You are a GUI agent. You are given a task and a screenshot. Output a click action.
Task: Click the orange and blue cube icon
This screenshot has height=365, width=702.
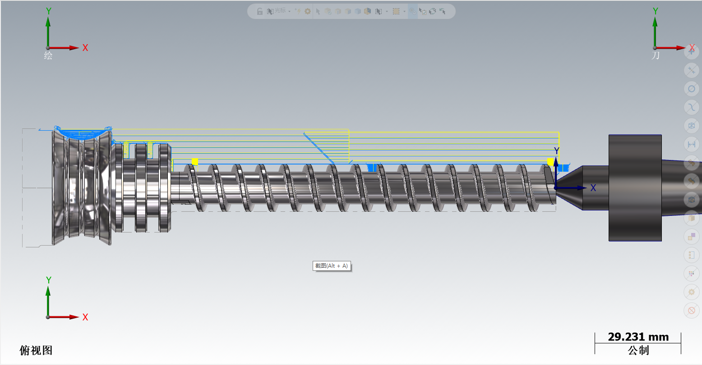(x=367, y=11)
